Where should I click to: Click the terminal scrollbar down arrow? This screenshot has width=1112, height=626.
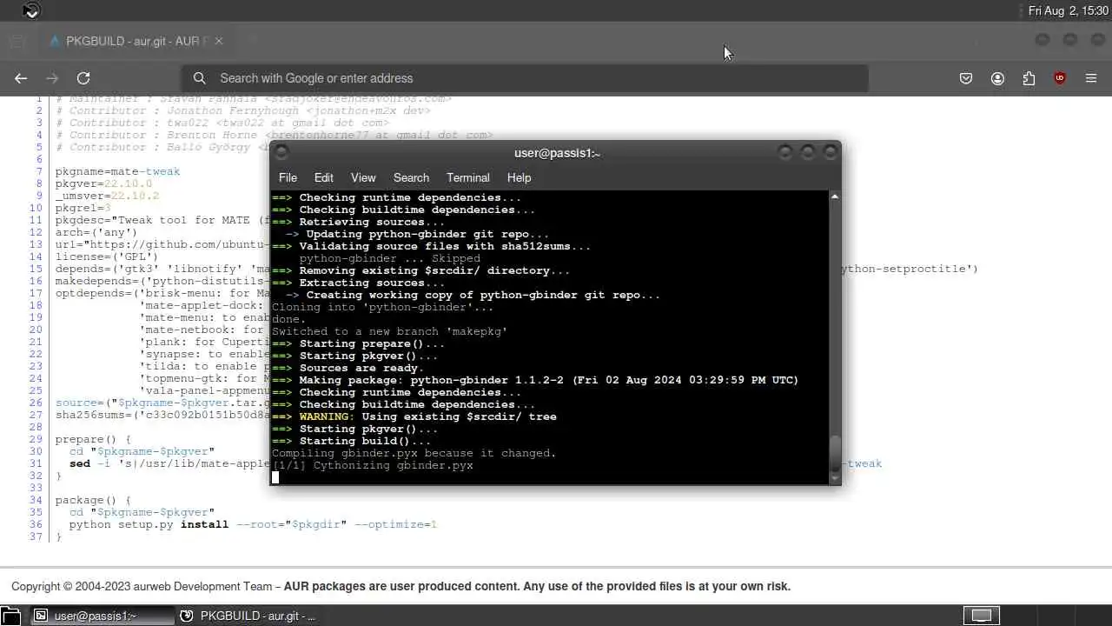pyautogui.click(x=835, y=478)
